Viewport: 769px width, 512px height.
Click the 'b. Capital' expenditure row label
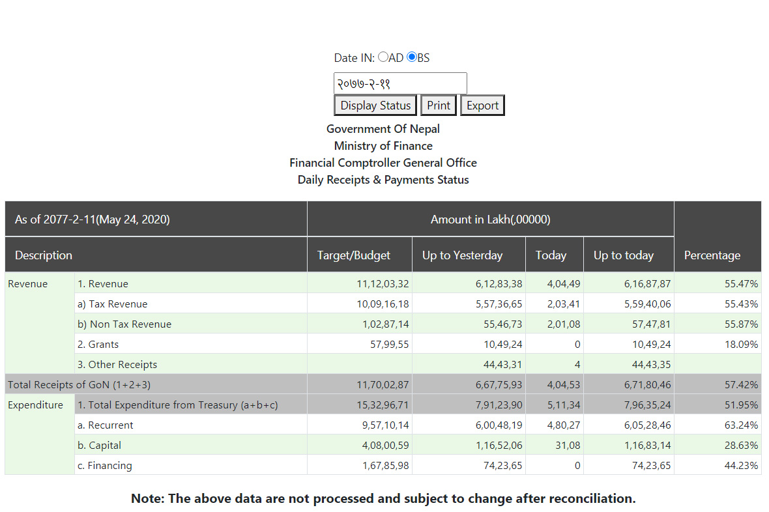tap(100, 446)
